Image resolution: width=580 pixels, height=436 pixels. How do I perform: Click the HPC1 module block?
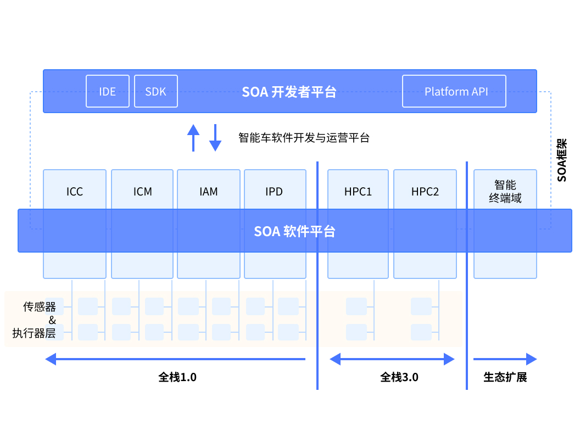(x=358, y=223)
